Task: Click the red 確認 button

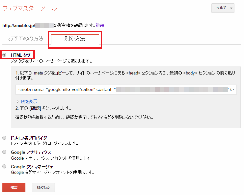Action: [14, 187]
